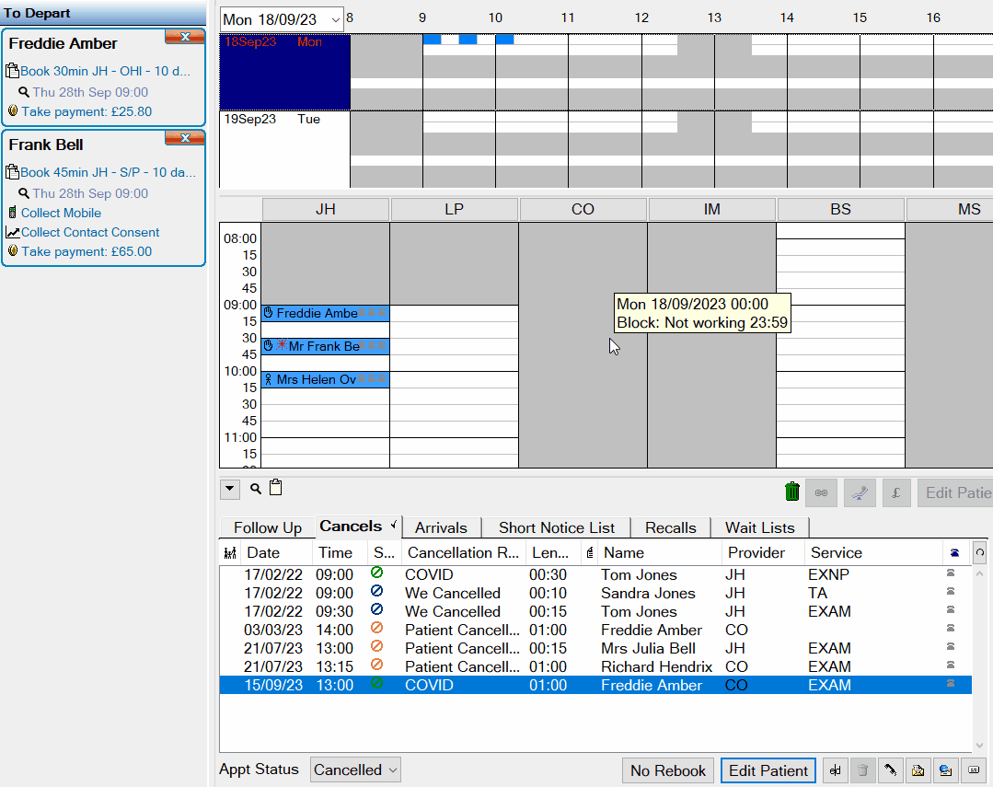Screen dimensions: 993x787
Task: Select the Mrs Helen Ov appointment at 10:00
Action: coord(326,379)
